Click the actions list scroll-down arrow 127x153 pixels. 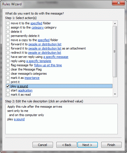(x=115, y=94)
